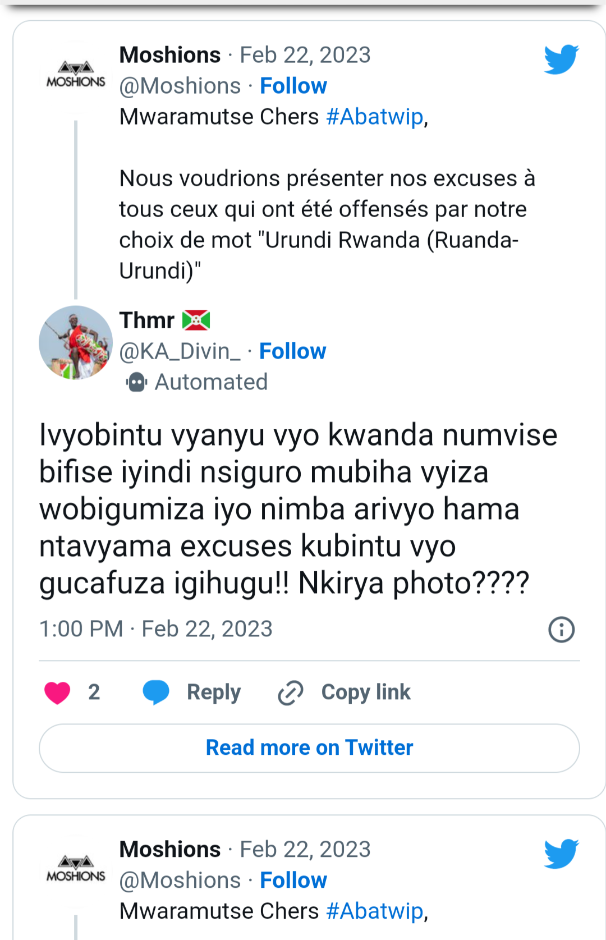Open the 1:00 PM Feb 22, 2023 timestamp
Image resolution: width=606 pixels, height=940 pixels.
(155, 629)
